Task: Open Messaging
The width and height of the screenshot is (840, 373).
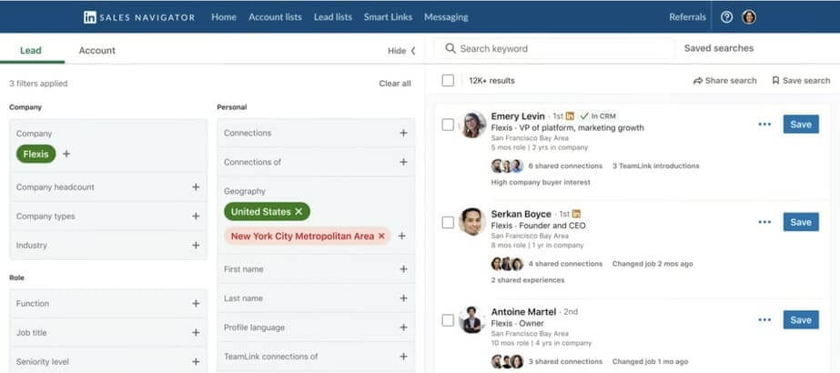Action: (446, 17)
